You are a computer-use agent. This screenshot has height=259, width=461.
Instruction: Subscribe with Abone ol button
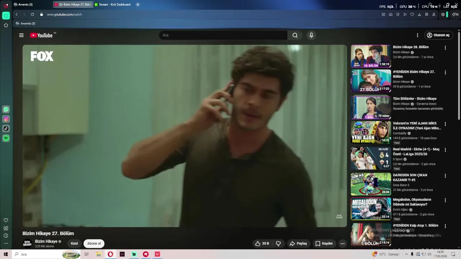(94, 244)
